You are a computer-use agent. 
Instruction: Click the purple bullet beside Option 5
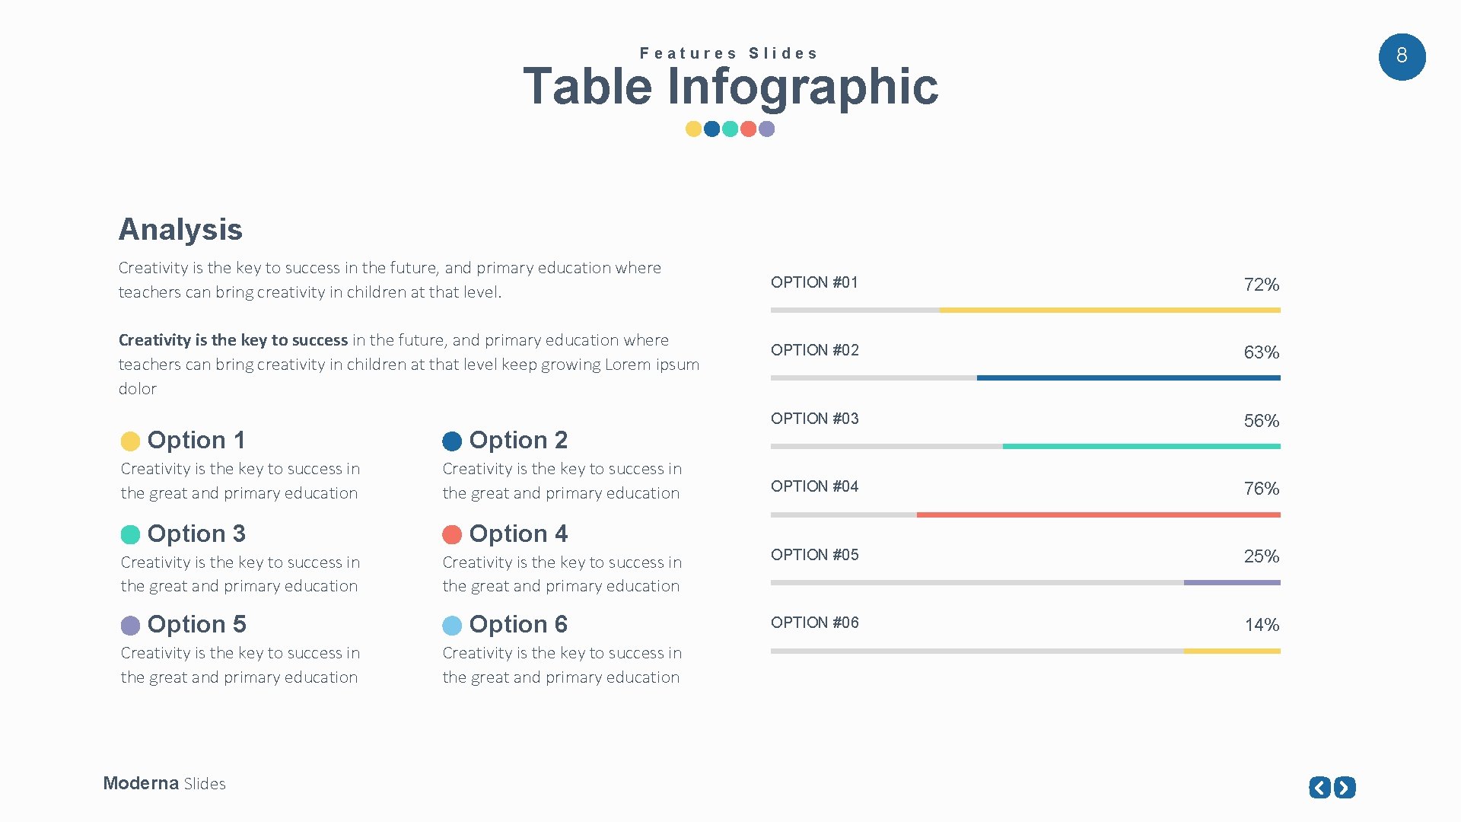pyautogui.click(x=130, y=626)
